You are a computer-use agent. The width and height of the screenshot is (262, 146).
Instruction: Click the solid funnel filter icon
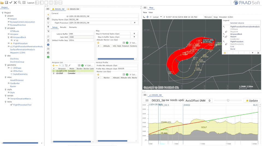click(48, 27)
